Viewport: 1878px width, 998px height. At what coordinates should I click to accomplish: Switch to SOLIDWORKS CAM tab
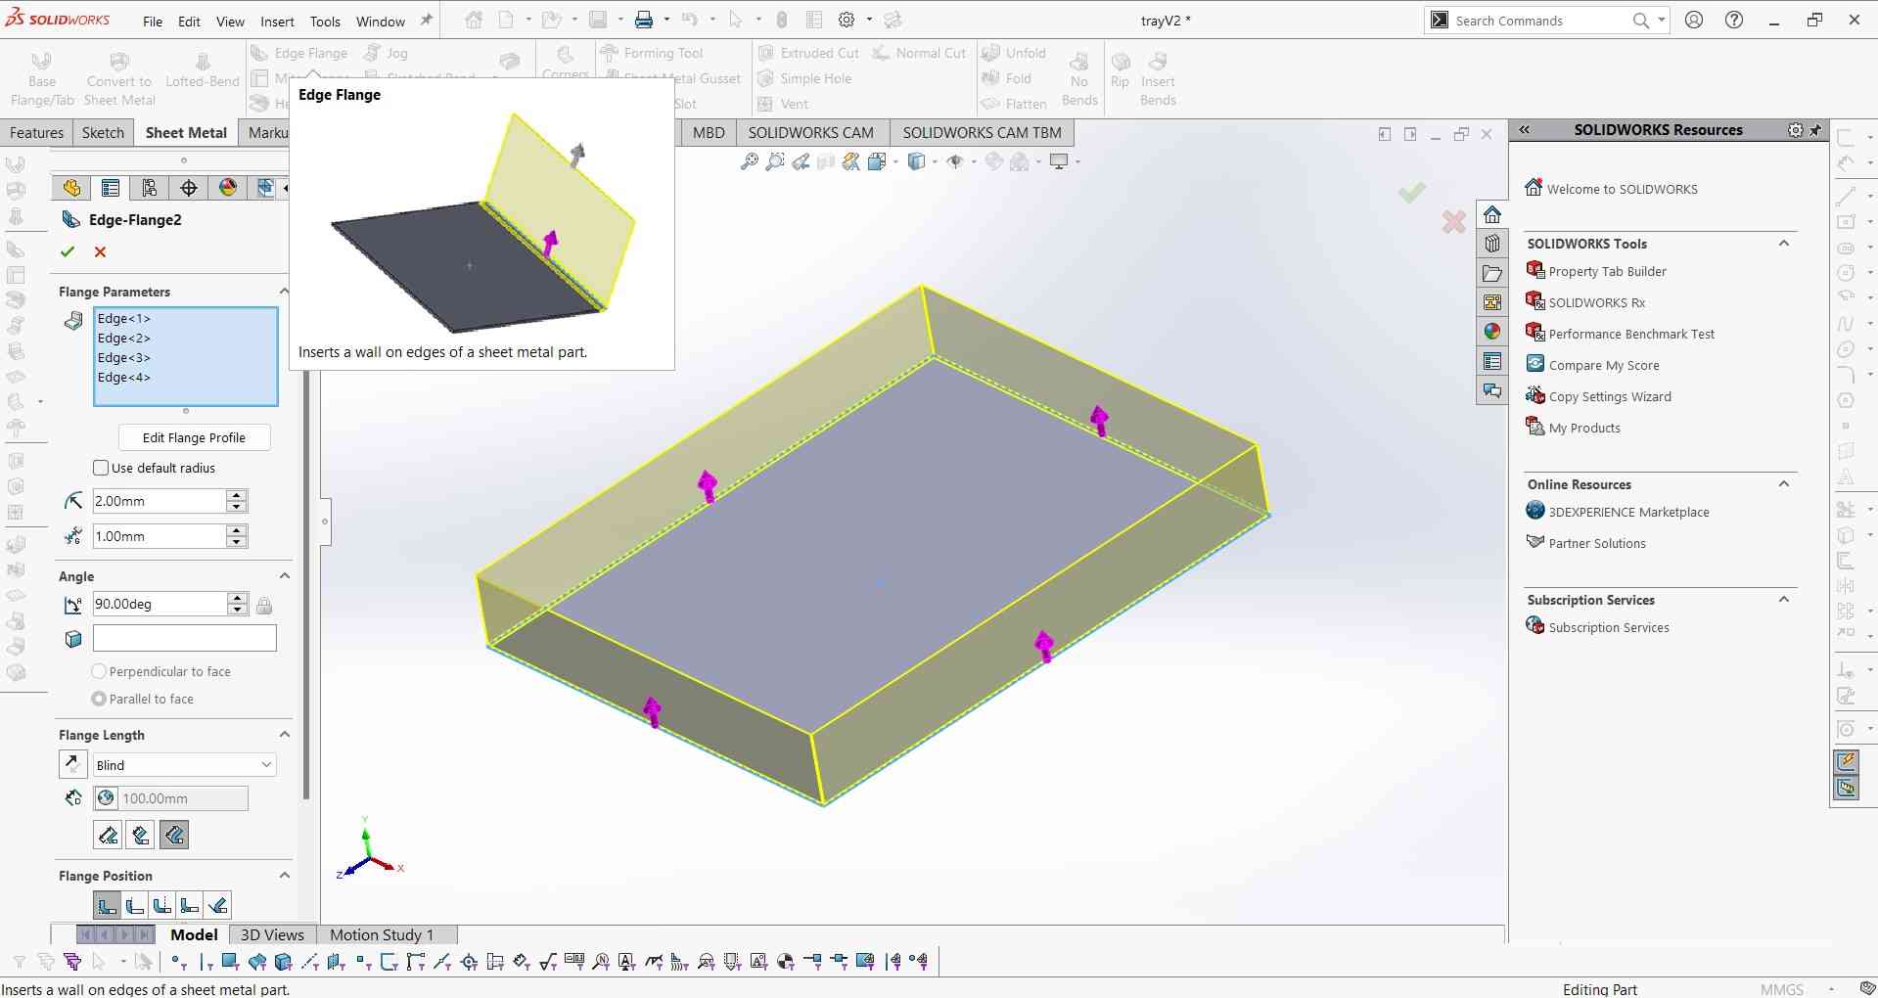pos(810,132)
